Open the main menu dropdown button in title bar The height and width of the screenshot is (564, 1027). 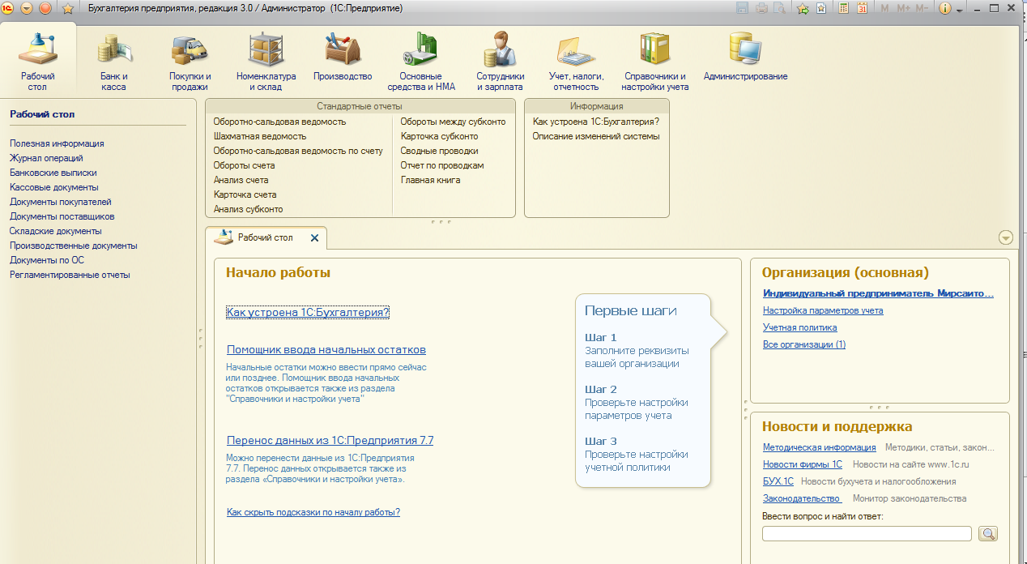tap(27, 8)
